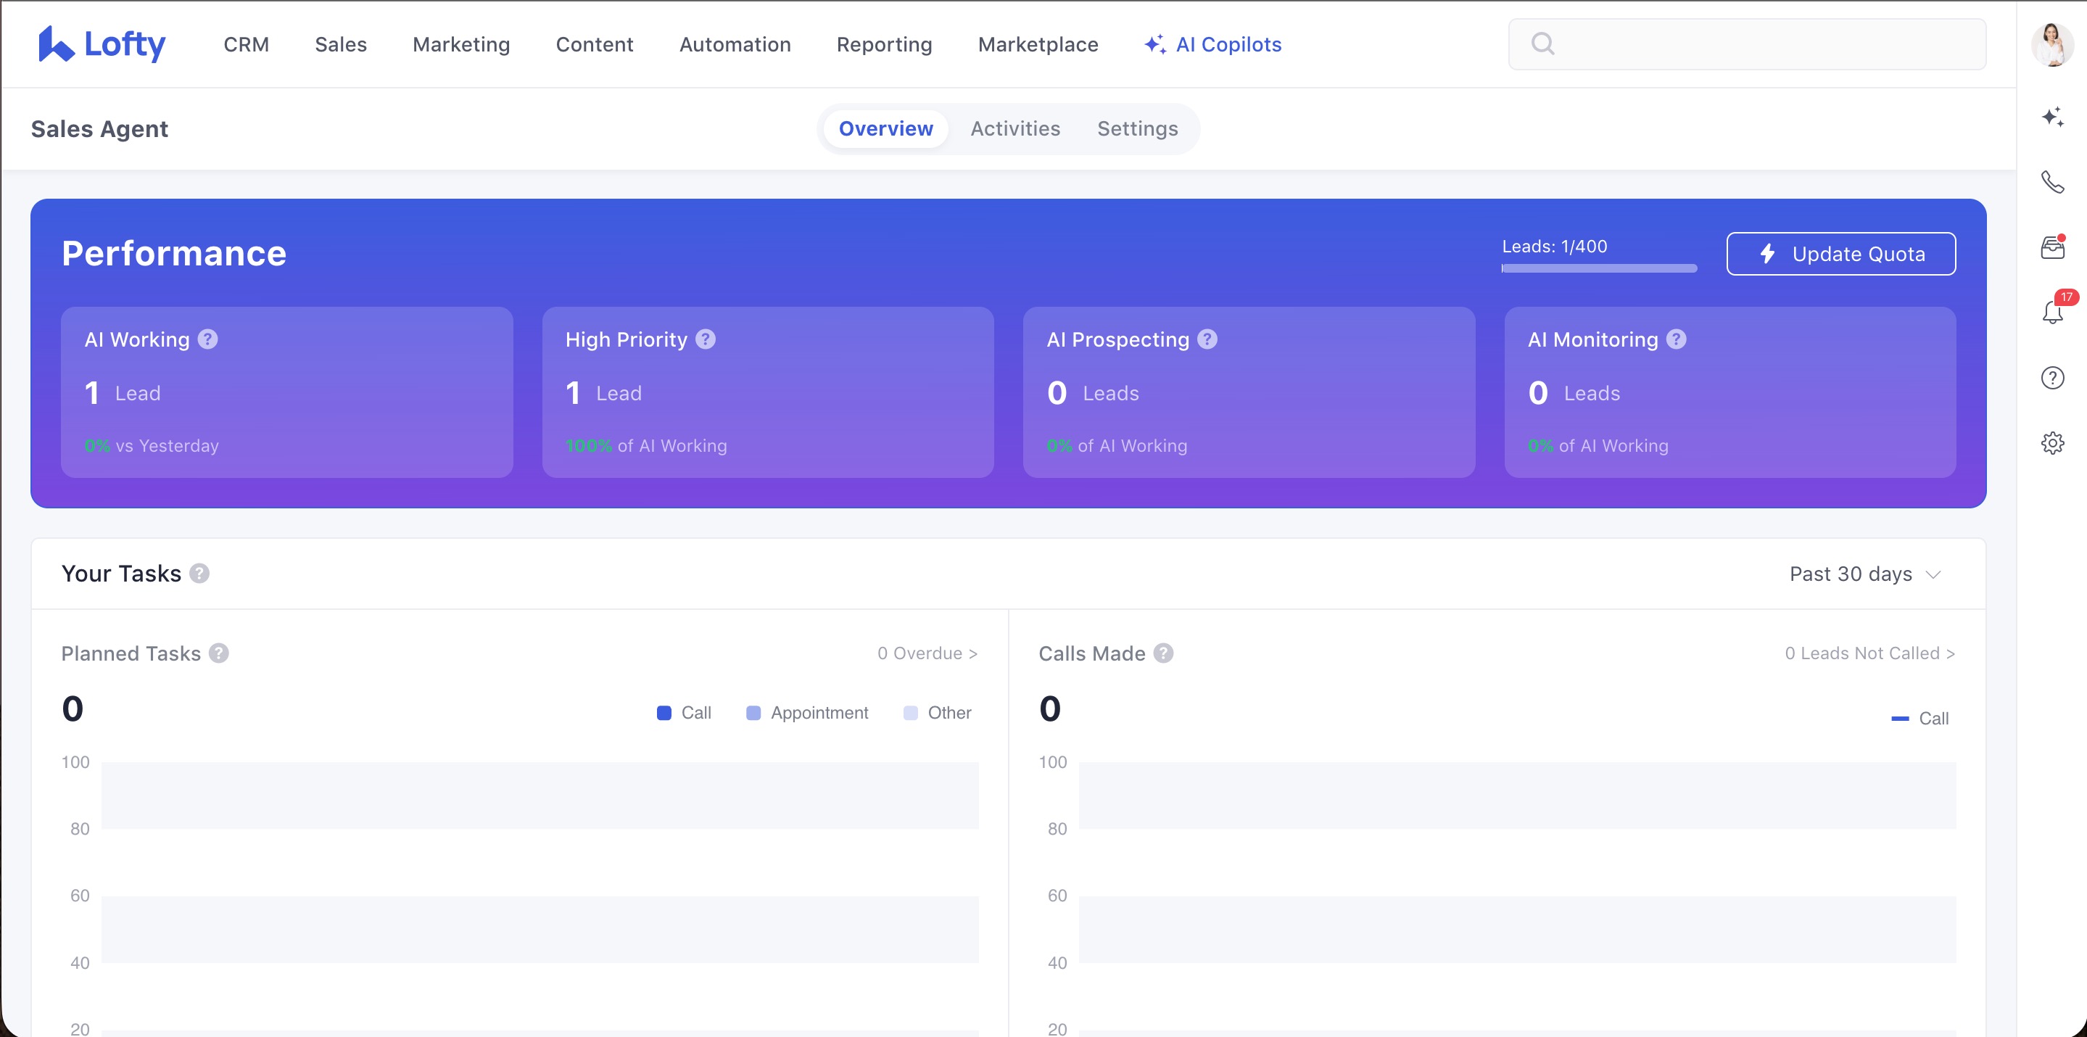Switch to the Activities tab
Screen dimensions: 2087x1037
coord(1014,129)
